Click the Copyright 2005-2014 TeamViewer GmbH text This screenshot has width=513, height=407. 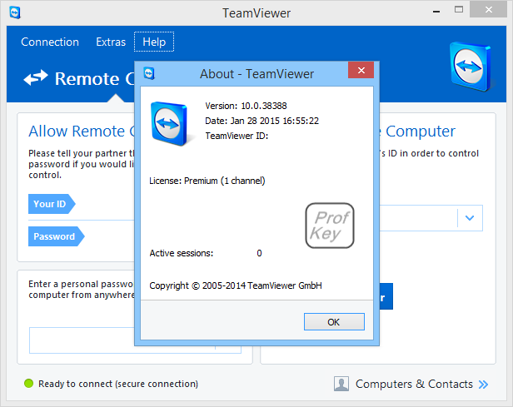(236, 285)
